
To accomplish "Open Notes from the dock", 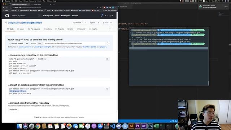I will 57,126.
